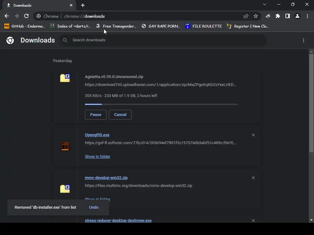Click the page vertical scrollbar thumb
The width and height of the screenshot is (314, 235).
[311, 103]
